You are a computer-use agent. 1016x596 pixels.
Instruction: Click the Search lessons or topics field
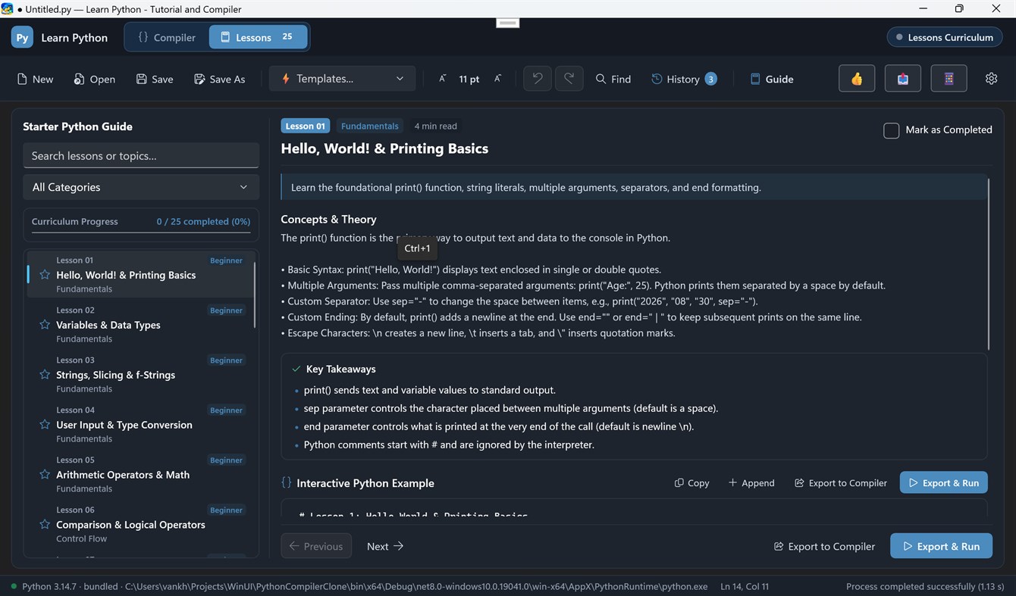(x=141, y=155)
